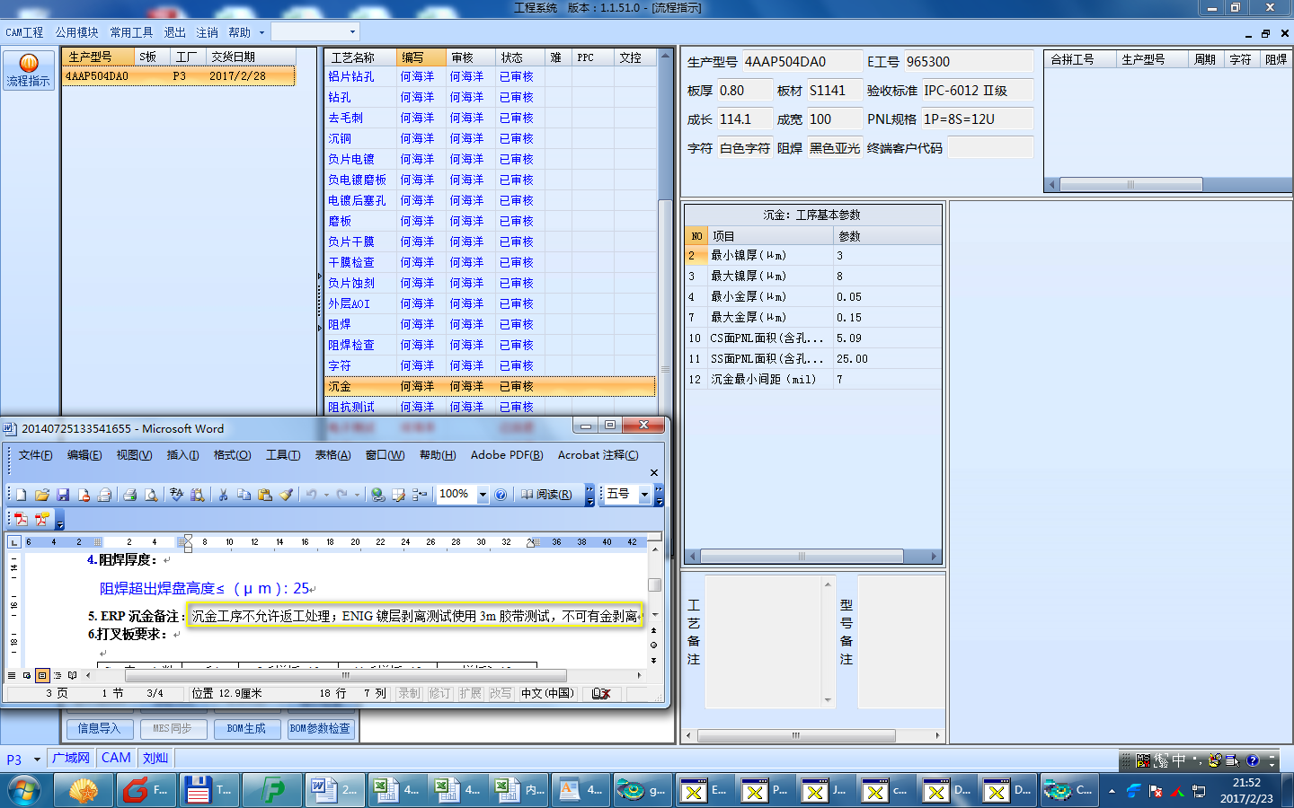The width and height of the screenshot is (1294, 808).
Task: Click the BOM生成 button
Action: click(x=246, y=729)
